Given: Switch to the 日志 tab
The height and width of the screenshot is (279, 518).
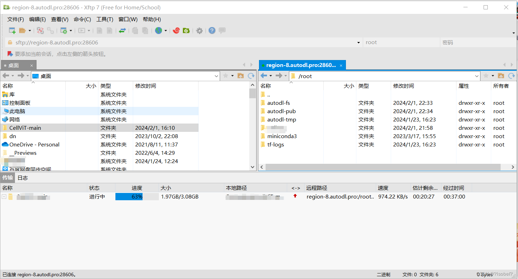Looking at the screenshot, I should click(23, 178).
